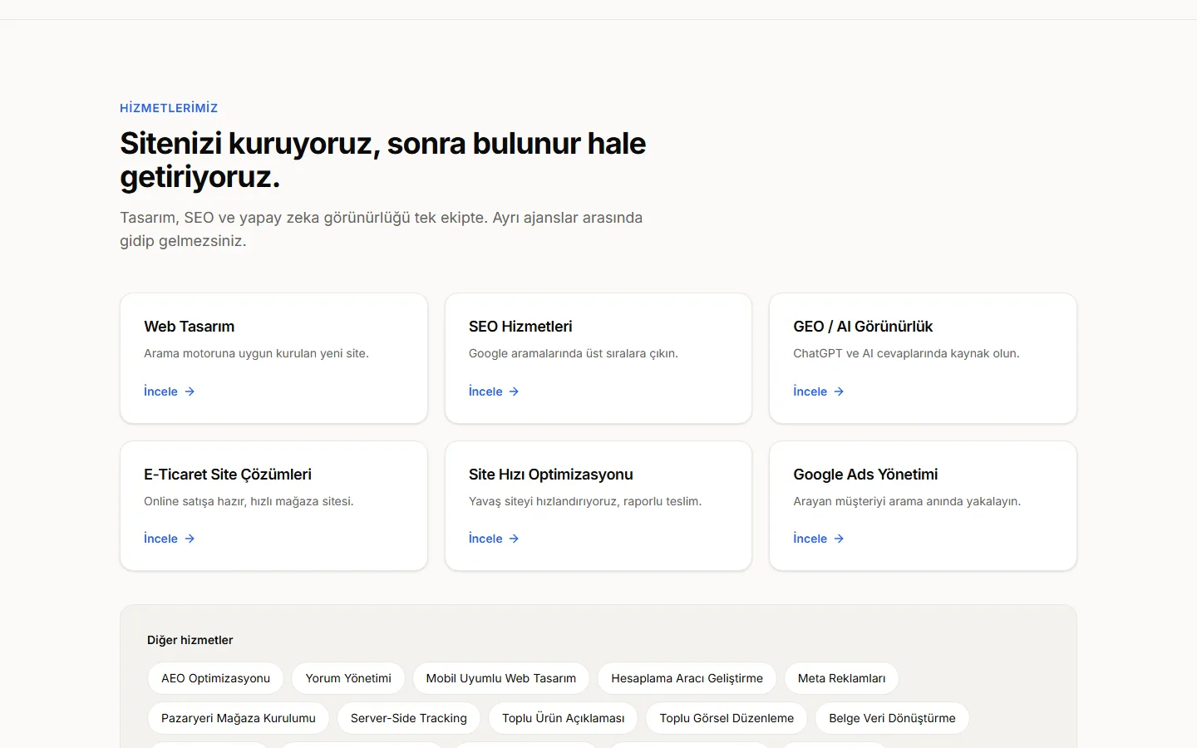Click the arrow icon in Site Hızı Optimizasyonu card
Screen dimensions: 1197x748
pyautogui.click(x=514, y=539)
